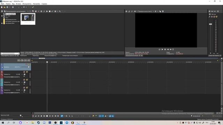Expand the Storyboard Bins tree node

tap(2, 23)
